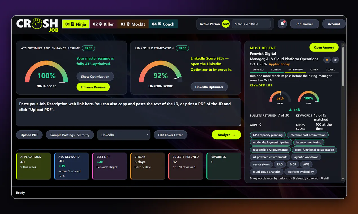Click Show Optimization
This screenshot has width=358, height=214.
coord(95,77)
